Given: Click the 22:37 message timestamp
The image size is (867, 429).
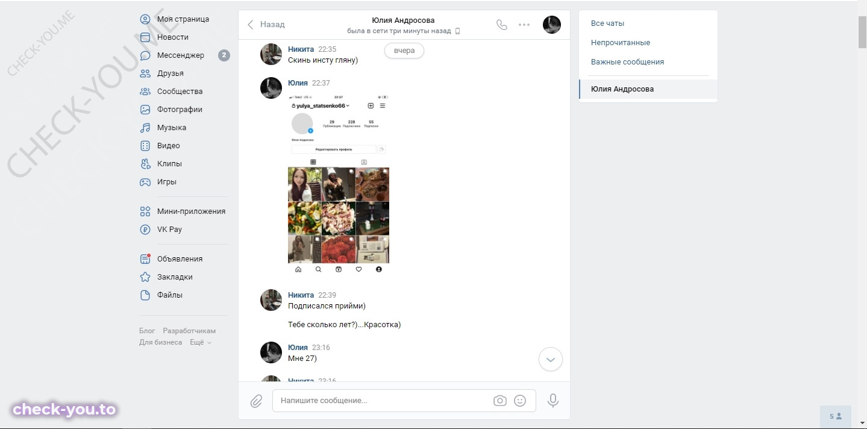Looking at the screenshot, I should (321, 83).
